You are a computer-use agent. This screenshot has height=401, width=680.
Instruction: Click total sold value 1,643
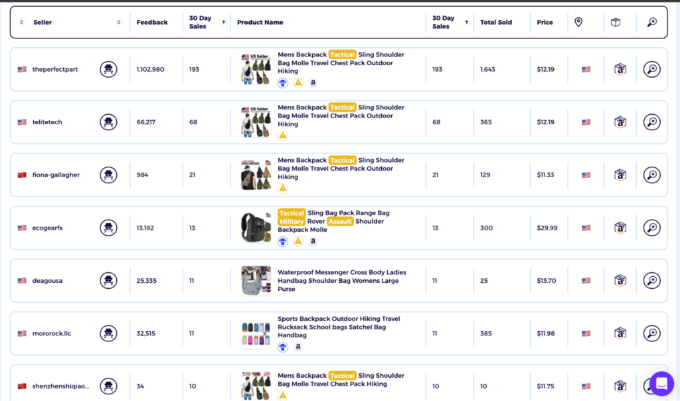(x=487, y=69)
